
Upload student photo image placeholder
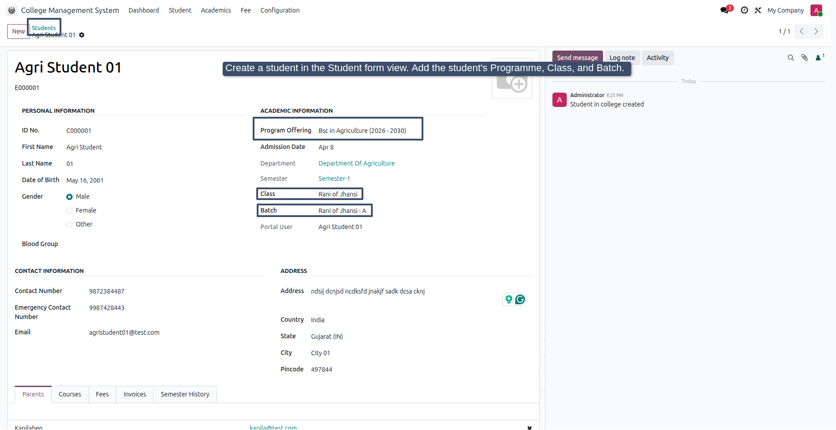pyautogui.click(x=512, y=78)
